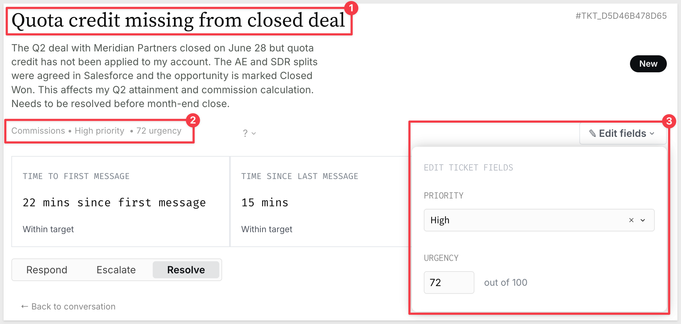The image size is (681, 324).
Task: Click the High value in Priority combobox
Action: tap(440, 220)
